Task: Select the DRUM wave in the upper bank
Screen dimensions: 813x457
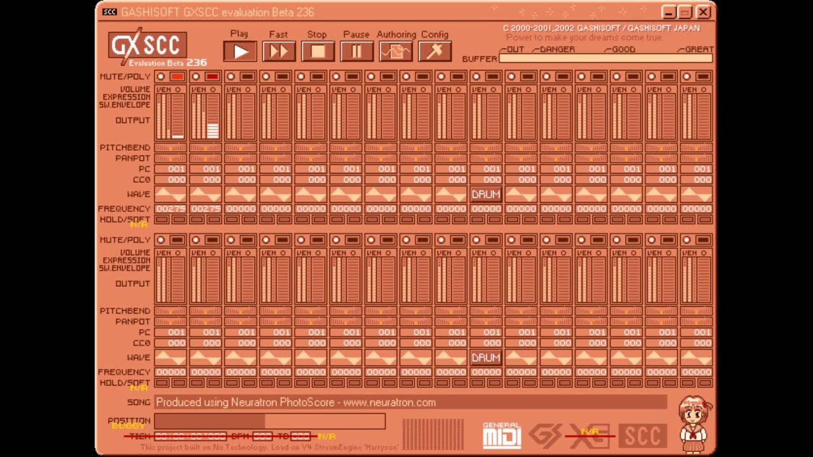Action: [486, 194]
